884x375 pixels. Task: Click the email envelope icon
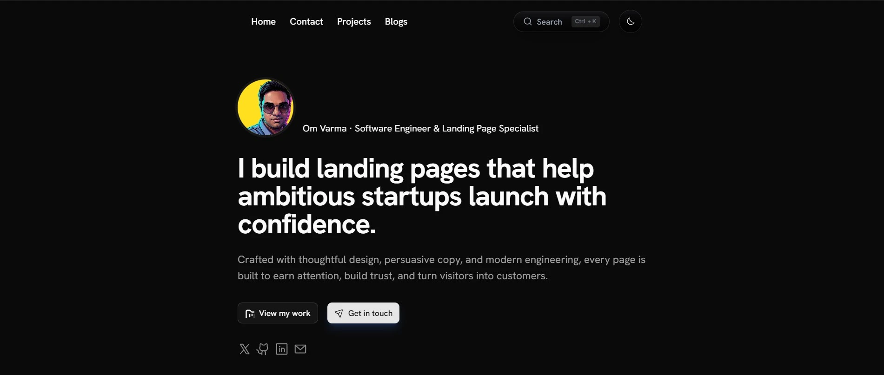(x=300, y=349)
